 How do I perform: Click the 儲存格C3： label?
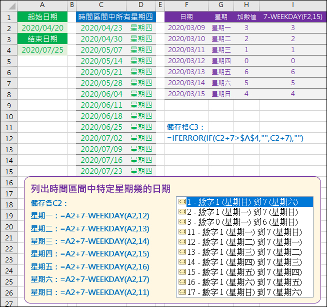185,127
